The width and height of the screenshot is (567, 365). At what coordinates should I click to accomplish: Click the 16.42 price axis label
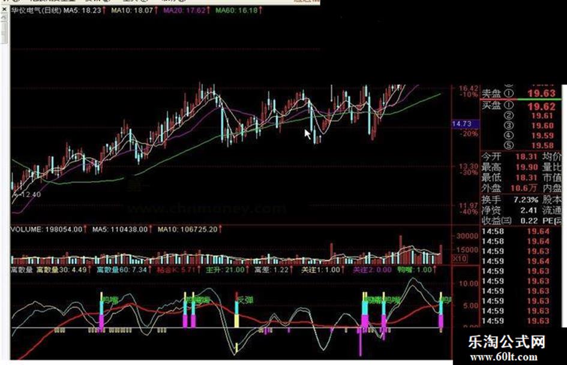468,88
